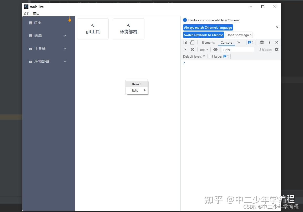Expand the 表单 submenu chevron
Viewport: 303px width, 212px height.
65,36
